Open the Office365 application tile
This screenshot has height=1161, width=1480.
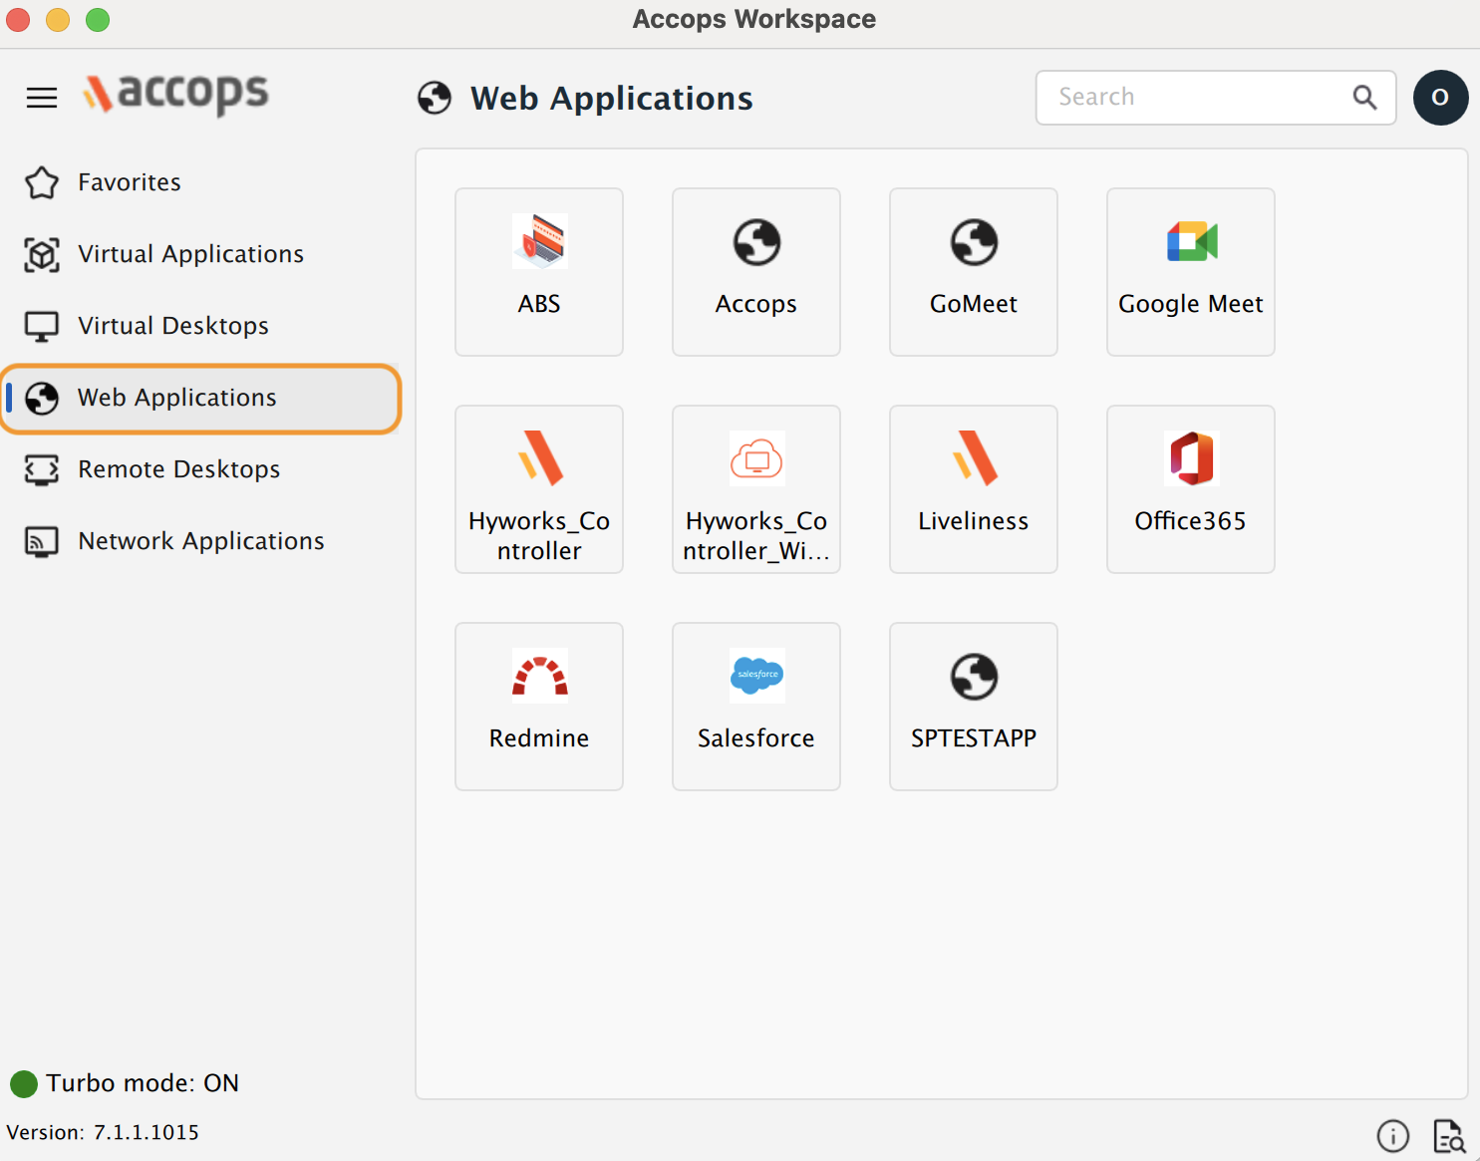1190,488
